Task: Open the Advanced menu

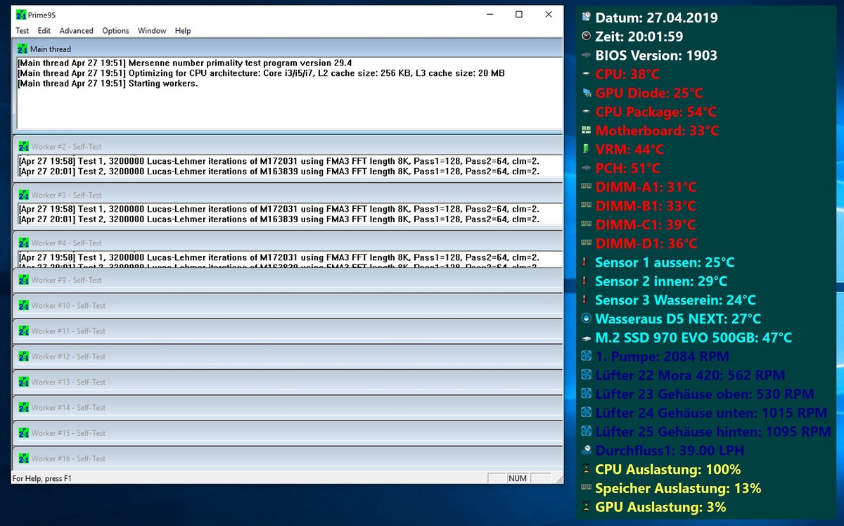Action: 77,31
